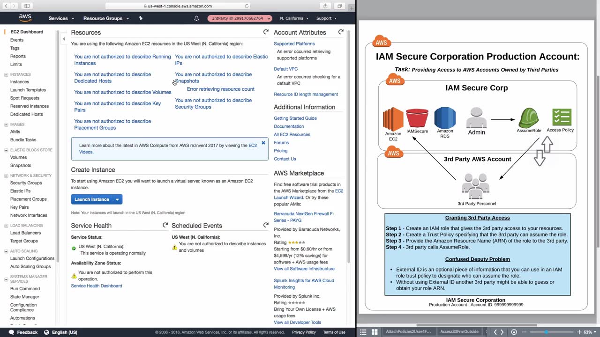The width and height of the screenshot is (600, 337).
Task: Open the Resource ID length management link
Action: click(306, 94)
